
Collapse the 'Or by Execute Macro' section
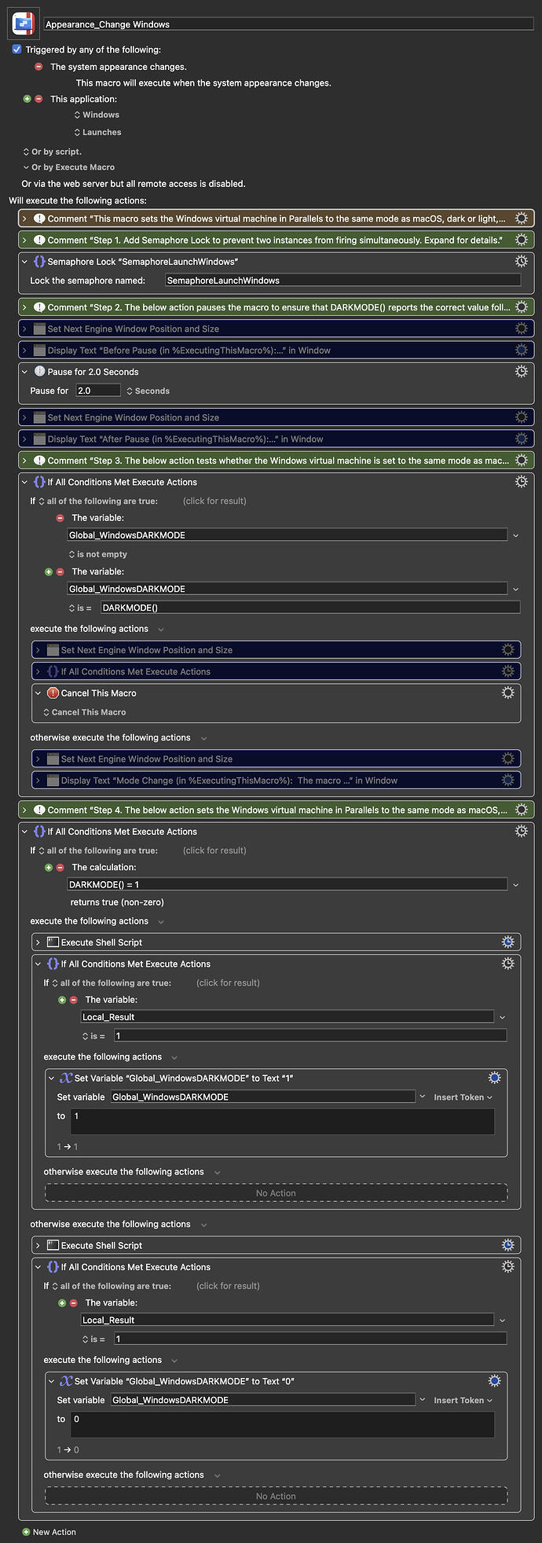coord(26,167)
